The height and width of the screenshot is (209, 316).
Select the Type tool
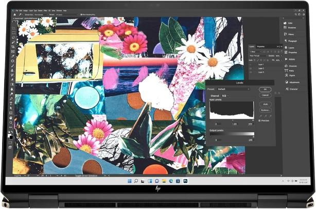11,103
